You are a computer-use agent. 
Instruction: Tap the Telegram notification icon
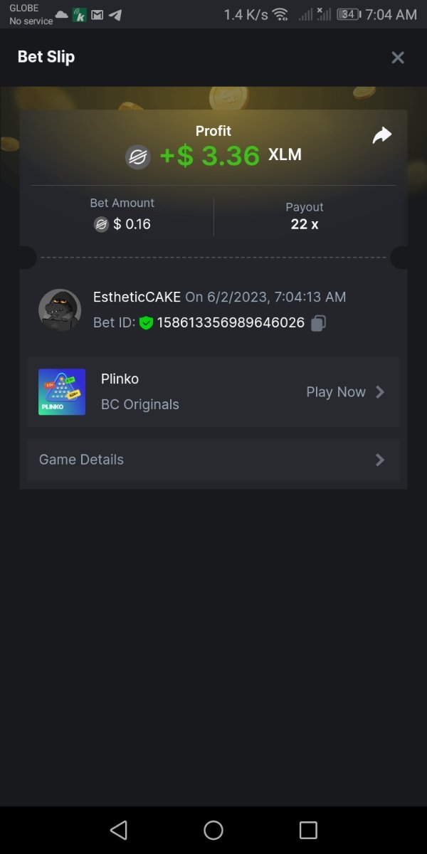tap(115, 15)
